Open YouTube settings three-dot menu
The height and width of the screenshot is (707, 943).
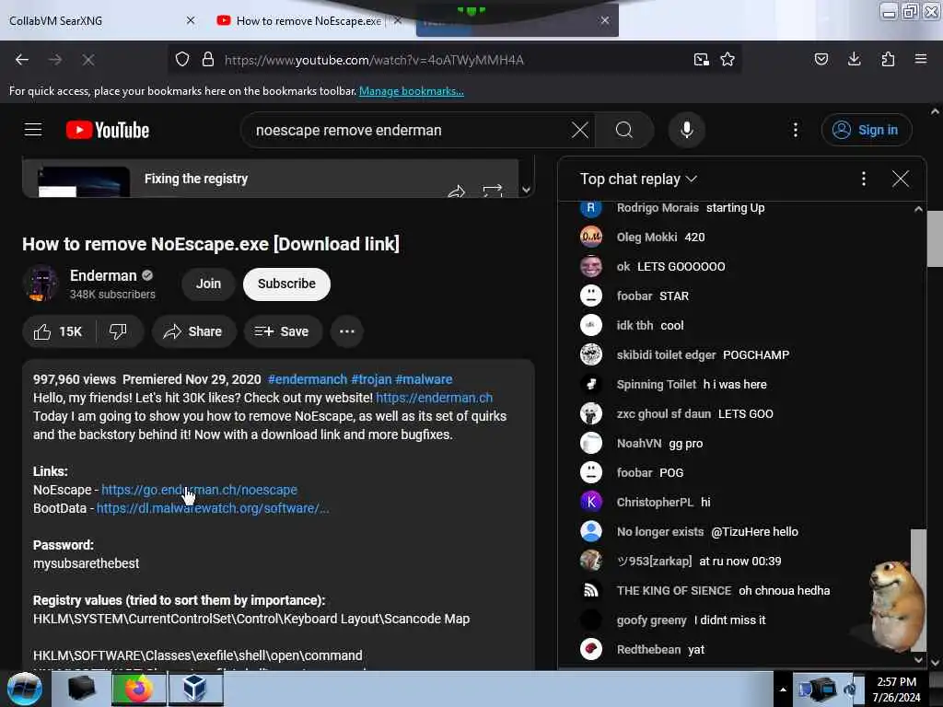796,130
